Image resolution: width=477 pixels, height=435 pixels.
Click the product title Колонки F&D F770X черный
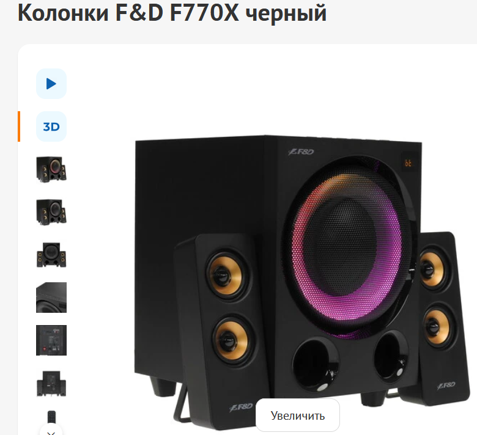click(x=172, y=13)
